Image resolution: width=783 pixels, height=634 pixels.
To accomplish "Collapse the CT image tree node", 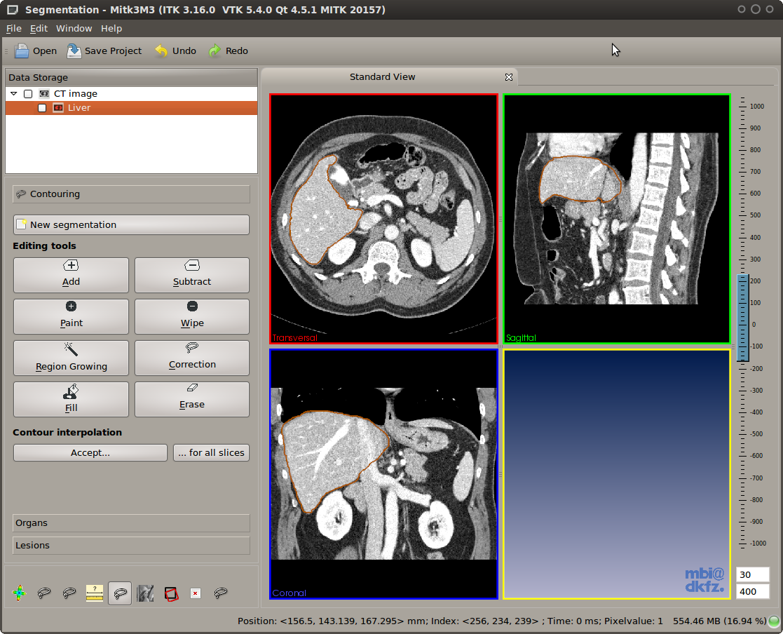I will [x=14, y=93].
